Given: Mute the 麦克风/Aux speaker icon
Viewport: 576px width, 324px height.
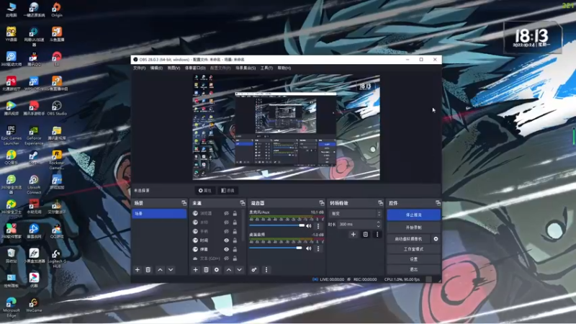Looking at the screenshot, I should [x=309, y=226].
